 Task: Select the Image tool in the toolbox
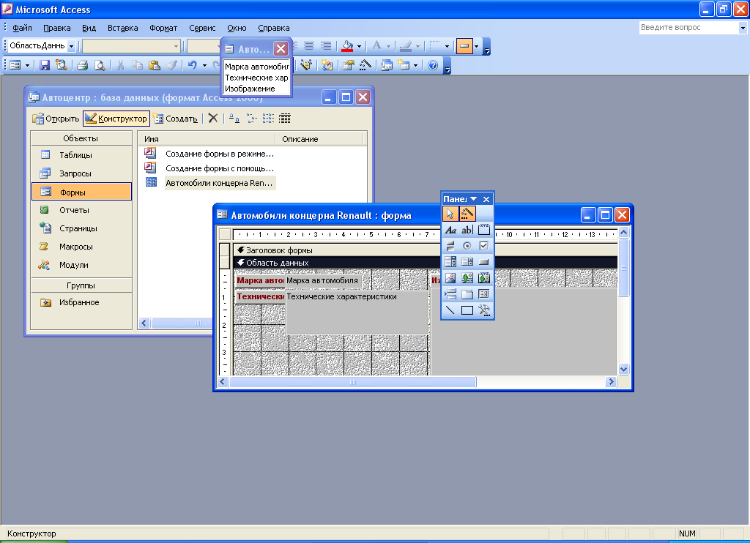(x=450, y=277)
